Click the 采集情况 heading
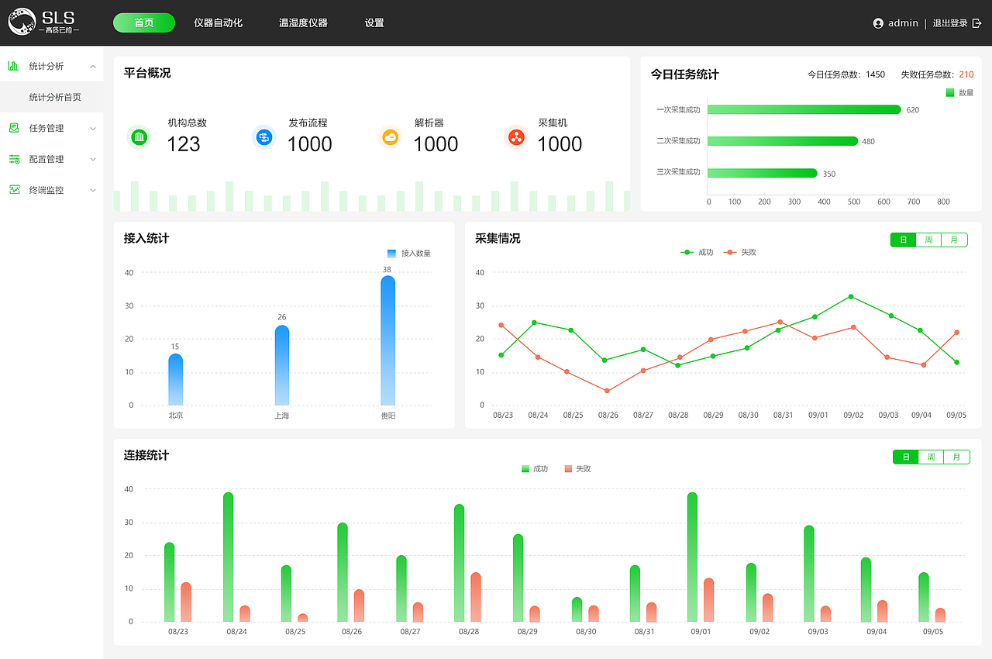Image resolution: width=992 pixels, height=659 pixels. (x=498, y=239)
